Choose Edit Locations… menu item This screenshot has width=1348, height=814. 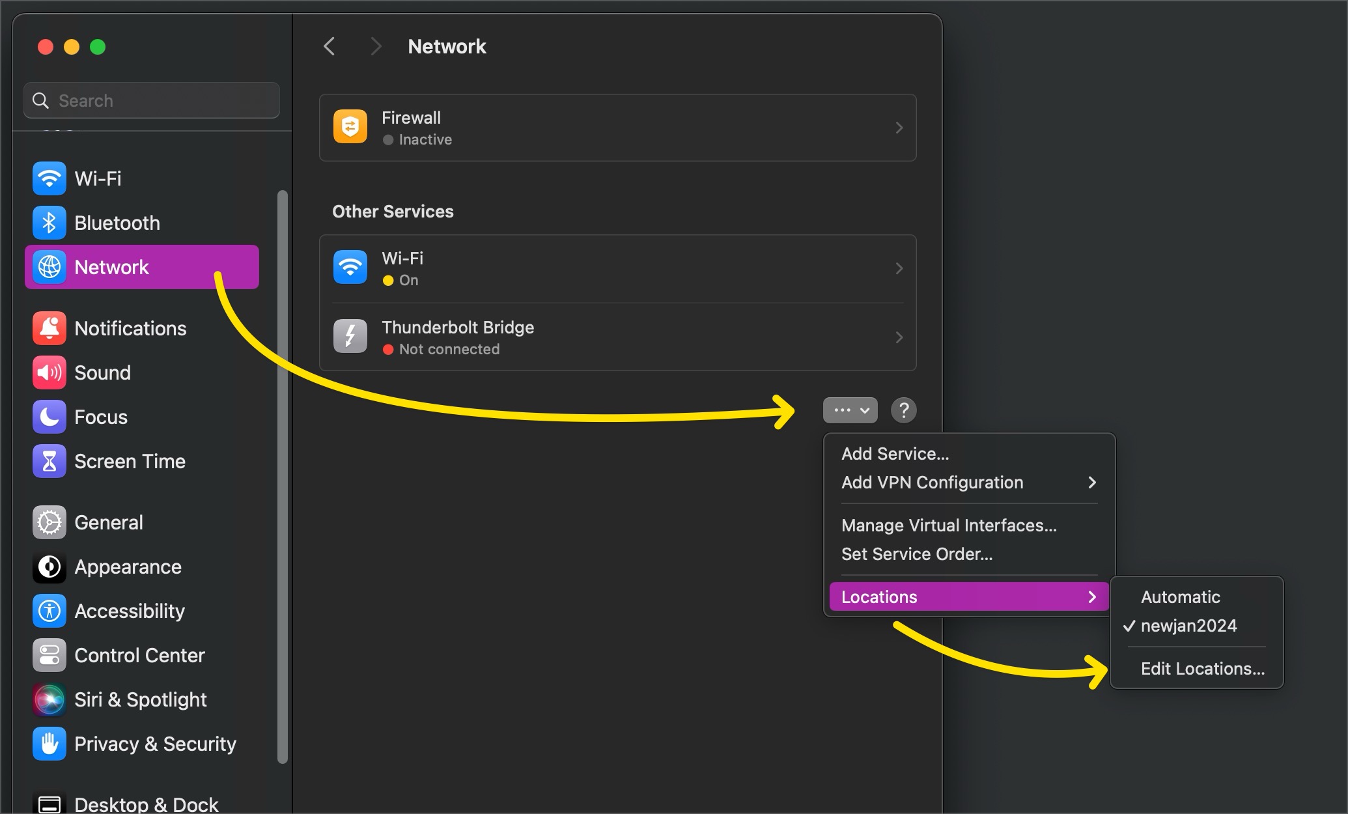point(1202,669)
